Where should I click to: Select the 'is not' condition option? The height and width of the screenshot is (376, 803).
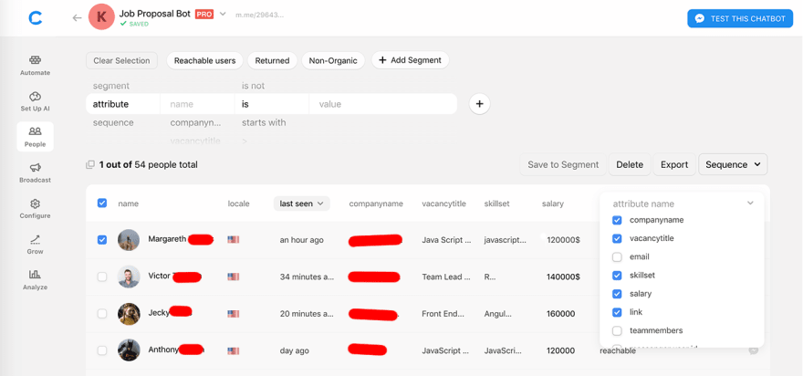coord(253,86)
